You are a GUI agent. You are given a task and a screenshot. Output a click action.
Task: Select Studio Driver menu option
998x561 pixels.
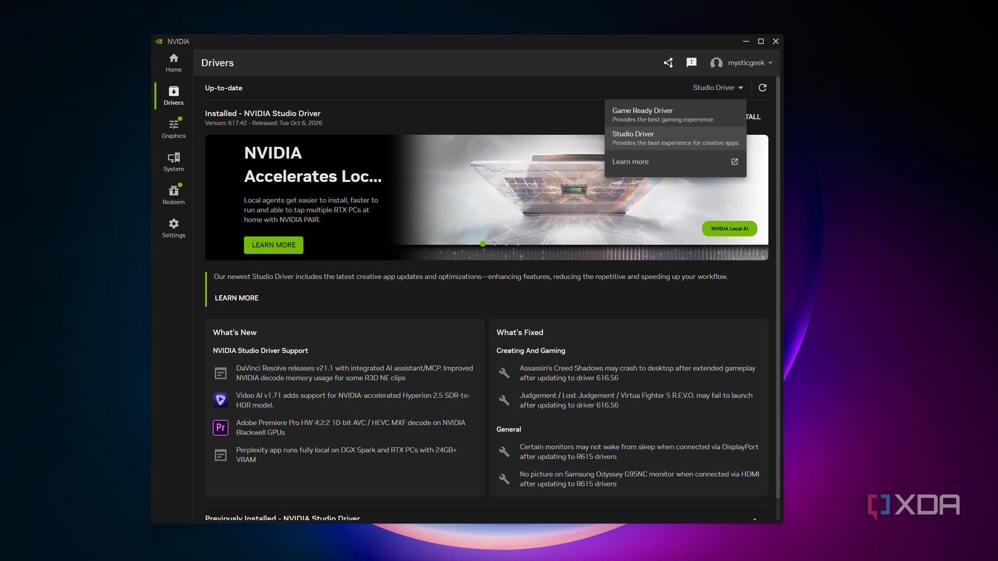pyautogui.click(x=676, y=138)
